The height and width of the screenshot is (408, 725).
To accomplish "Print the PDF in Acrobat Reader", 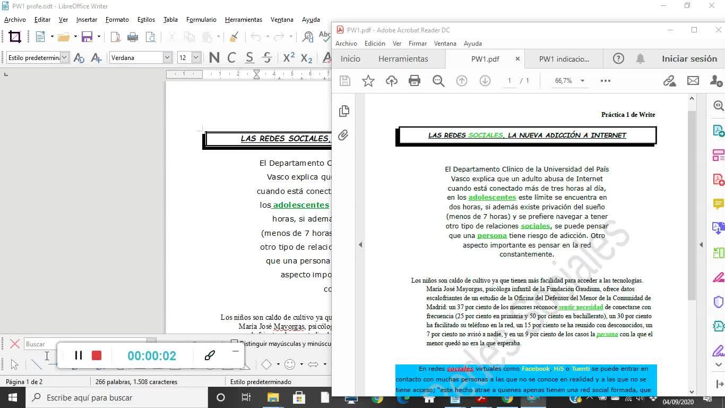I will tap(415, 81).
